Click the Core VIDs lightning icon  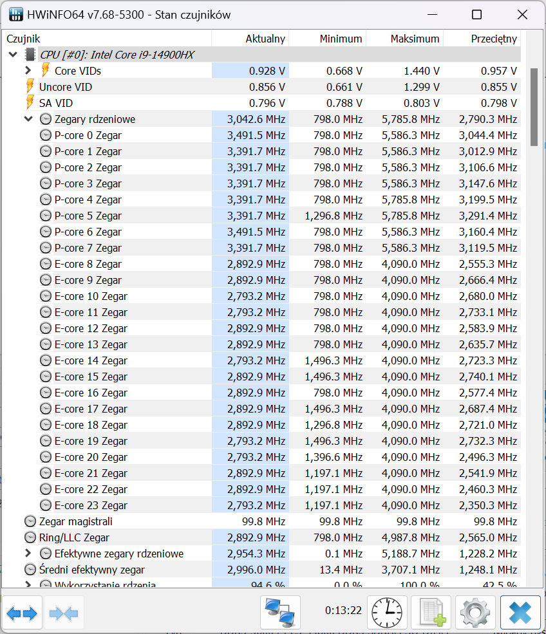46,70
